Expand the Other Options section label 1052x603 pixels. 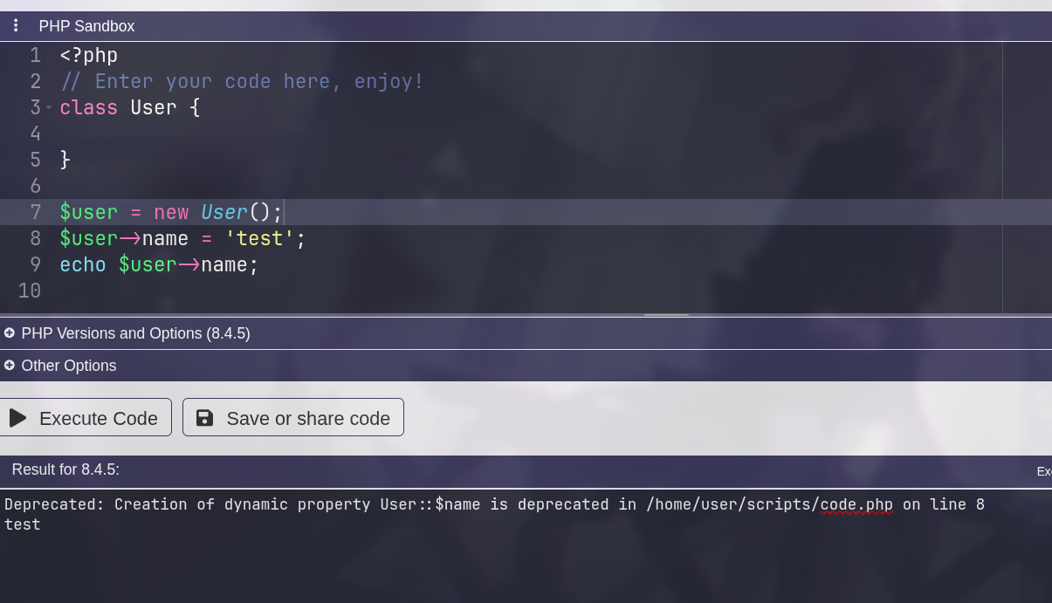click(x=69, y=366)
